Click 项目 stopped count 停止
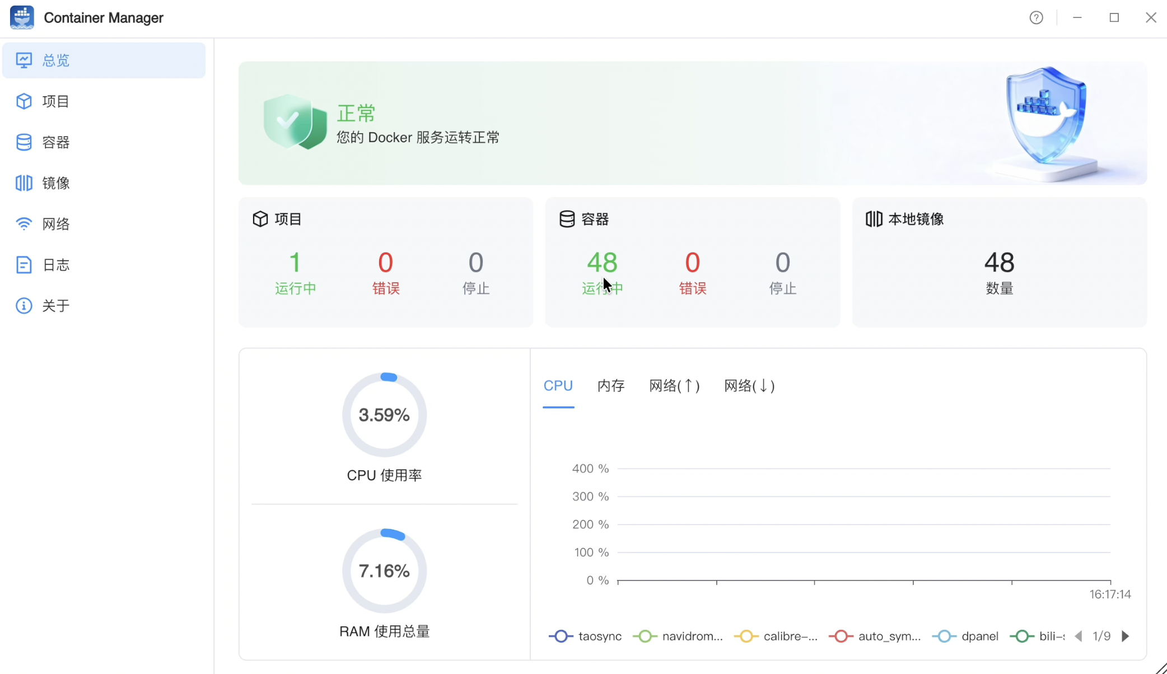1167x674 pixels. pos(475,273)
